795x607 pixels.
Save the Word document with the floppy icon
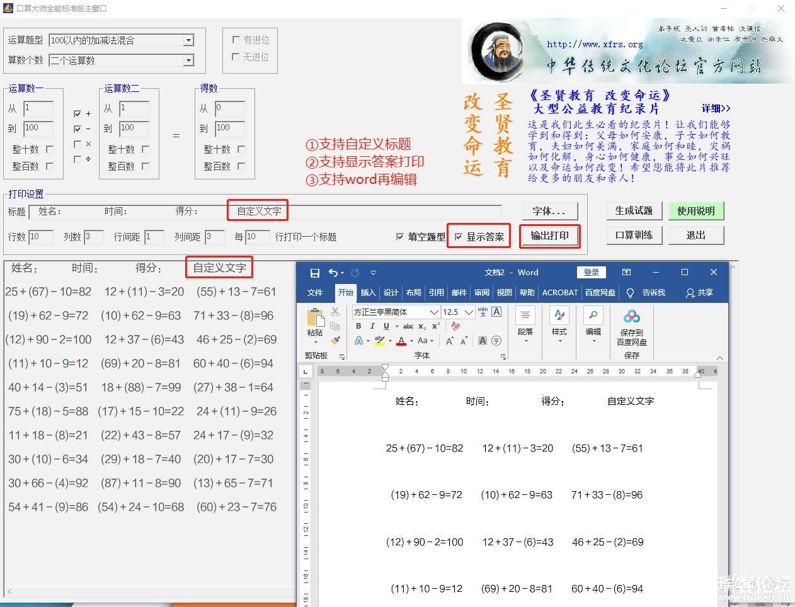[x=315, y=273]
